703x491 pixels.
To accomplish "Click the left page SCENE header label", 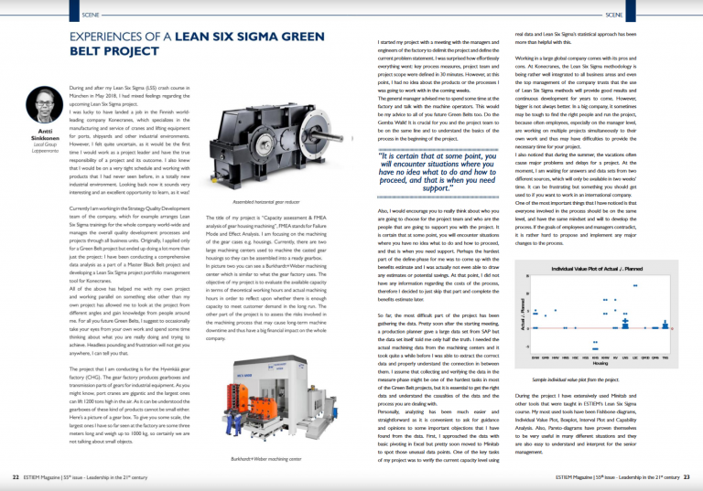I will click(x=91, y=15).
